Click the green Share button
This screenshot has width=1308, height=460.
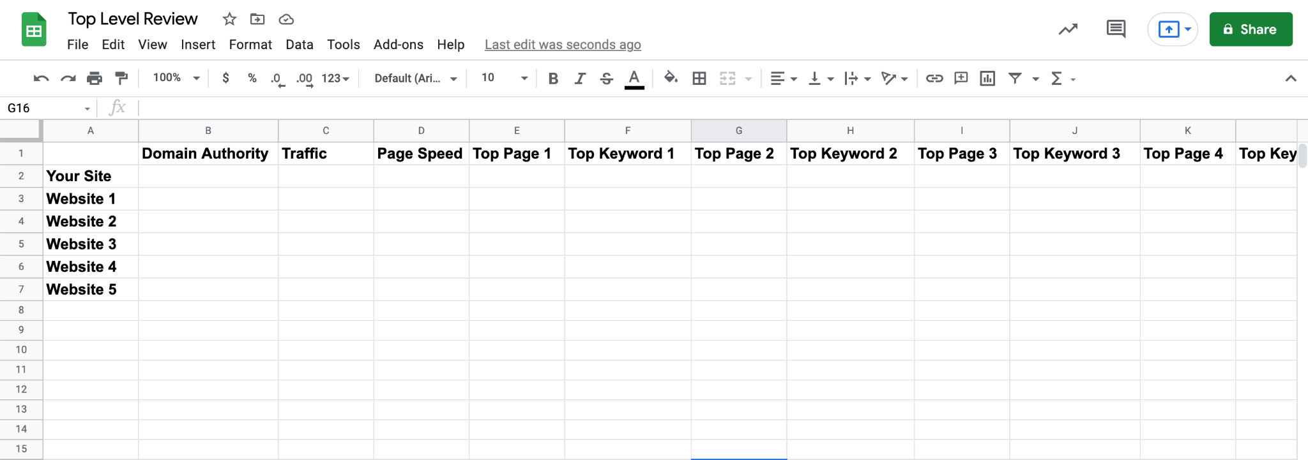pos(1251,29)
